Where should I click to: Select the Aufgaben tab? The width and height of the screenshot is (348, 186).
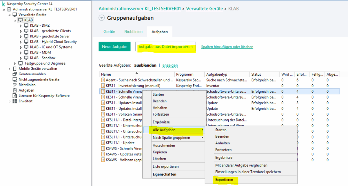160,32
